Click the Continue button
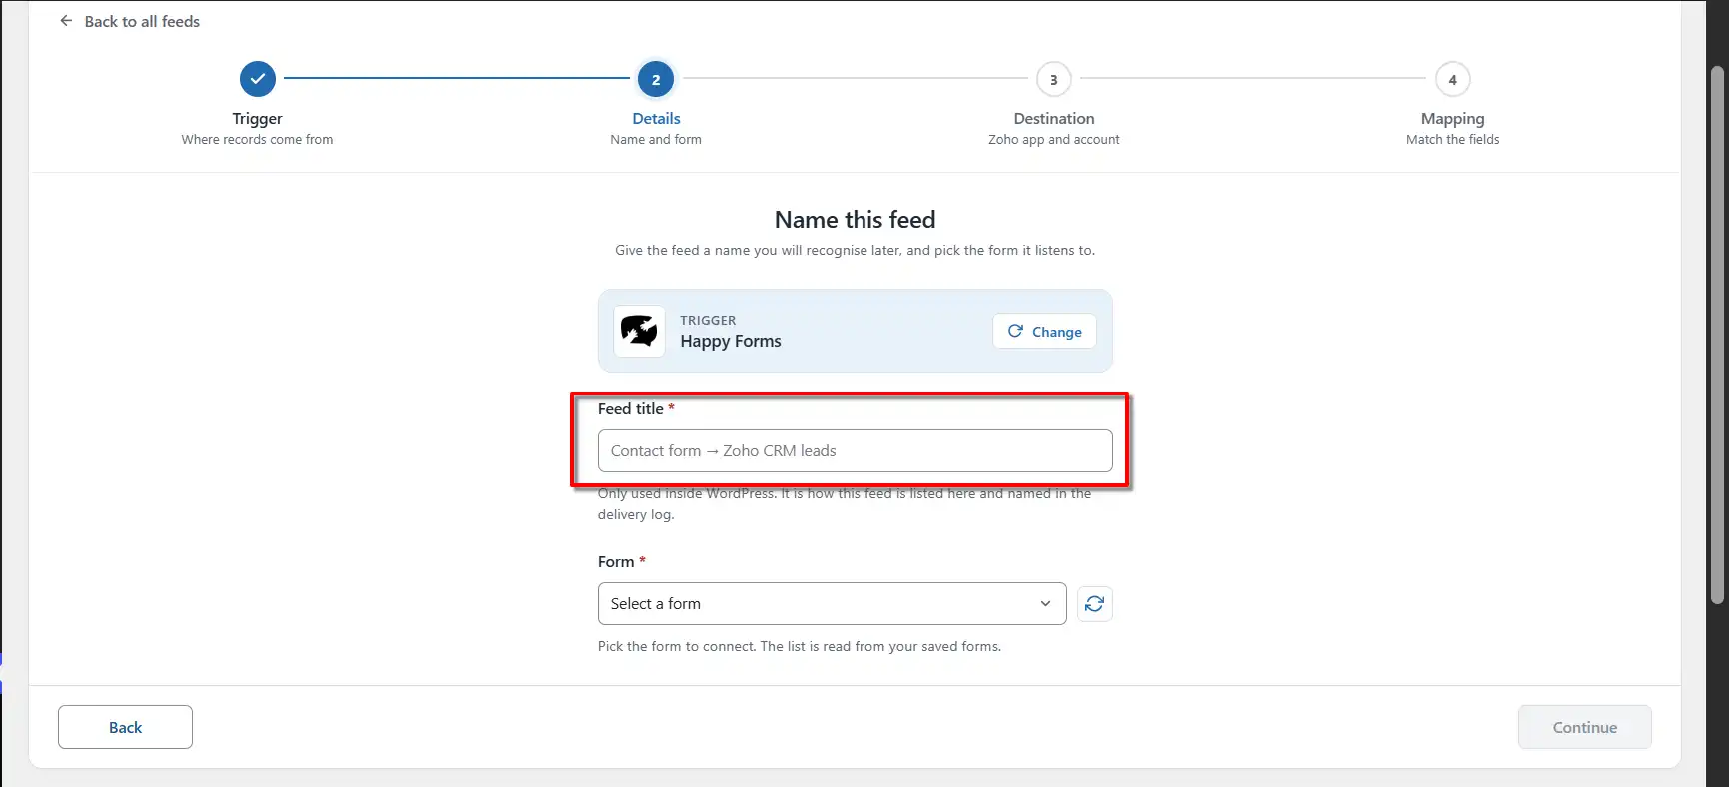The height and width of the screenshot is (787, 1729). [x=1585, y=727]
